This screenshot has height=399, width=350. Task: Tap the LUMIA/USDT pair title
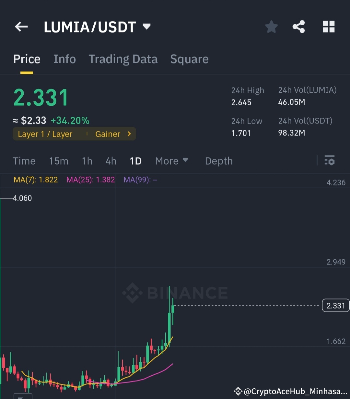pyautogui.click(x=90, y=27)
